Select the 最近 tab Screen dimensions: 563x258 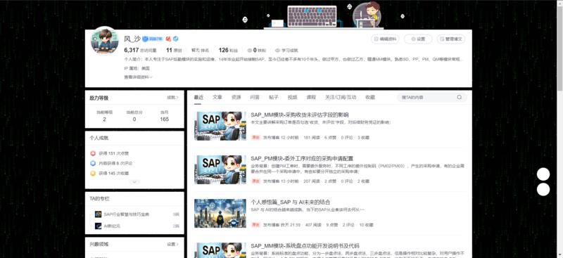(x=198, y=97)
